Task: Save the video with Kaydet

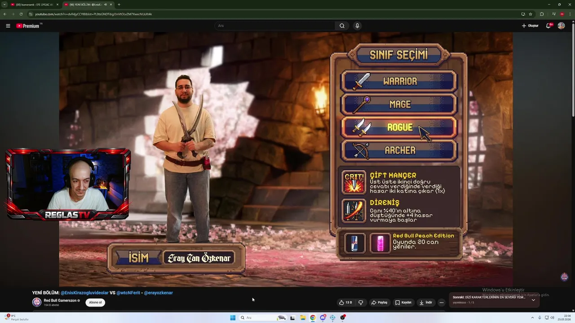Action: [x=403, y=302]
